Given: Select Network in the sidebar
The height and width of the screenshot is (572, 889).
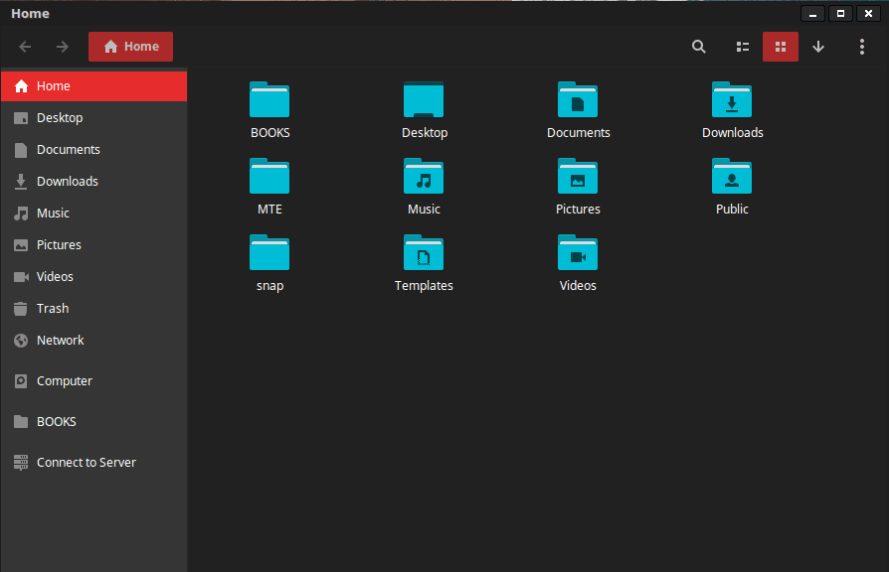Looking at the screenshot, I should point(60,340).
